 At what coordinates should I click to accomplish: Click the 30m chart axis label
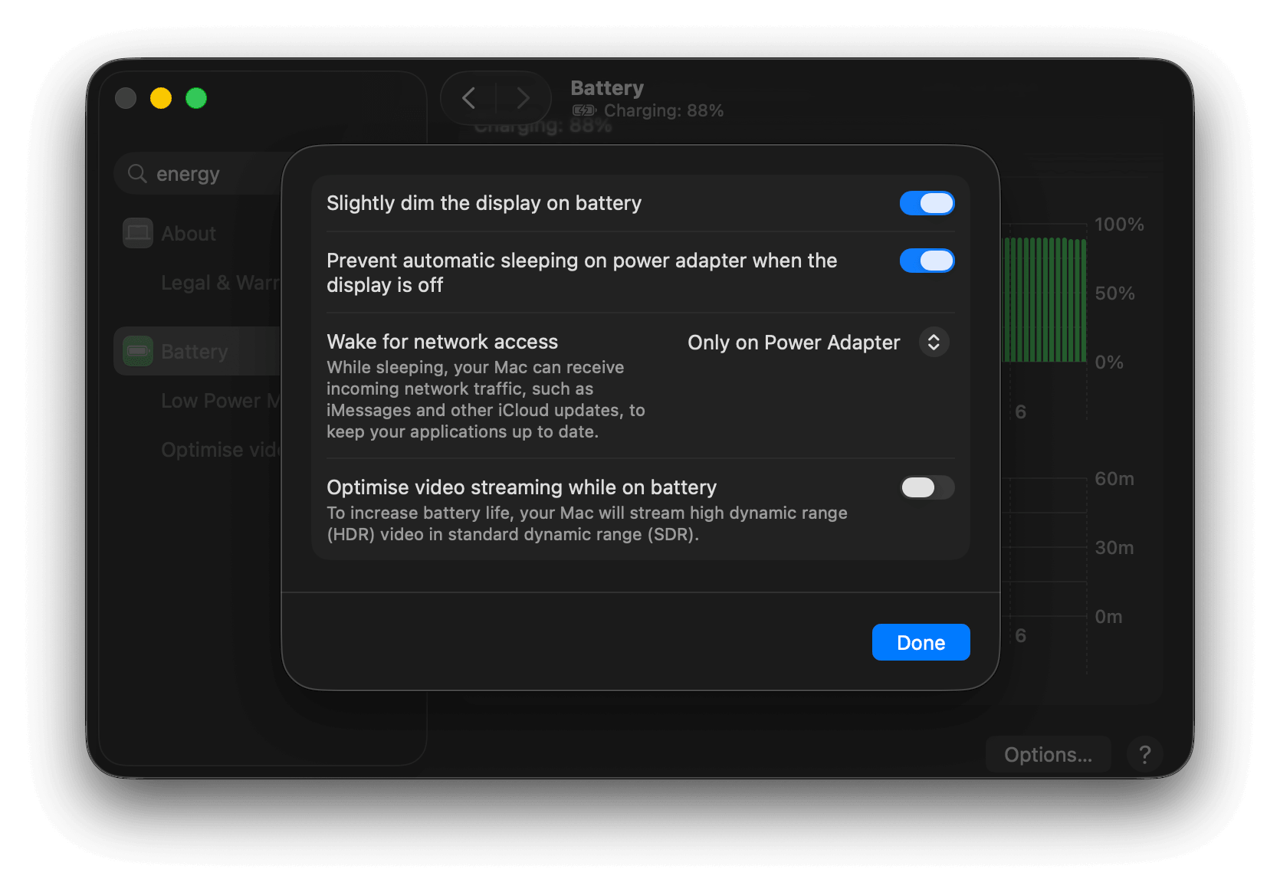(x=1114, y=548)
